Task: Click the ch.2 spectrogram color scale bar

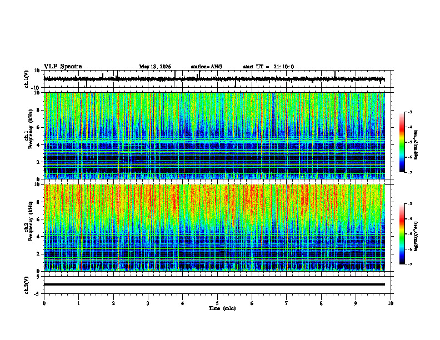Action: click(402, 234)
